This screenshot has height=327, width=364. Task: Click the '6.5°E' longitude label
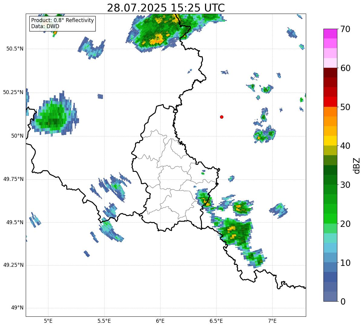pos(216,321)
